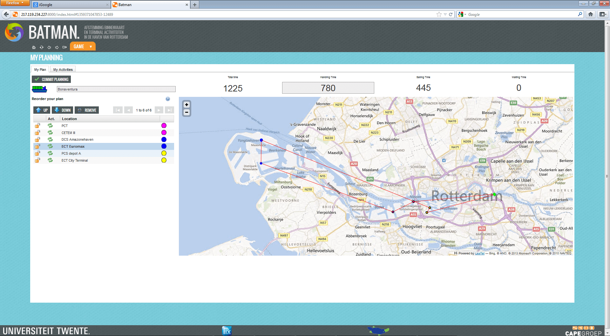Toggle the lock on ECT Euromax row
This screenshot has width=610, height=336.
tap(37, 146)
